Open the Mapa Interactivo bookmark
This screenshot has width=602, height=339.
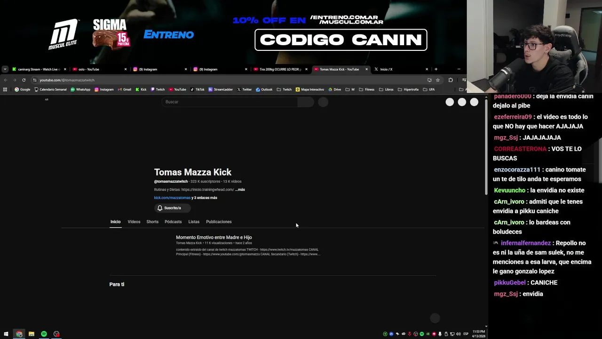(x=310, y=89)
